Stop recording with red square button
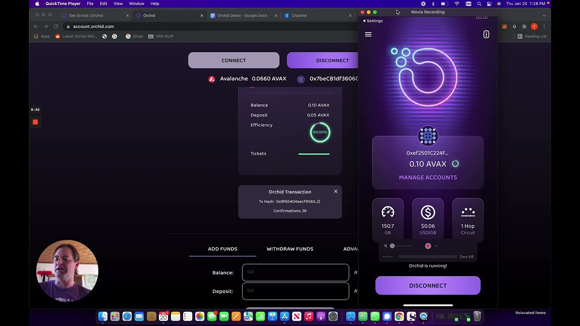The height and width of the screenshot is (326, 580). (x=35, y=122)
